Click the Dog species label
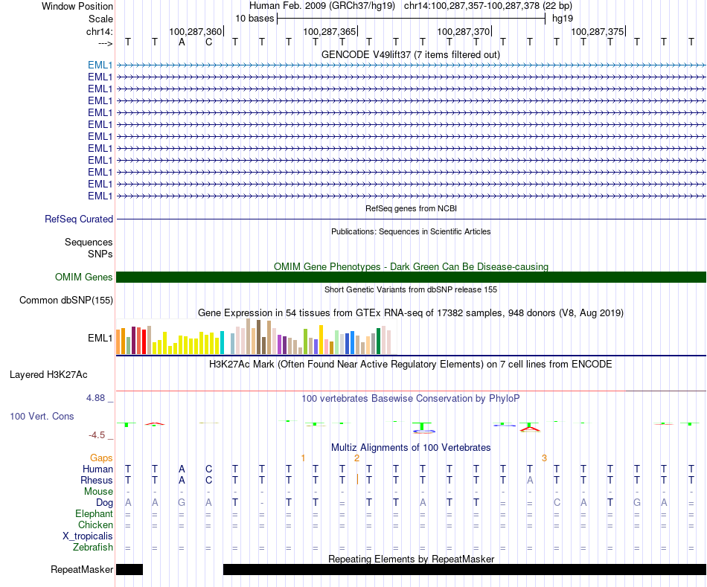 tap(104, 503)
